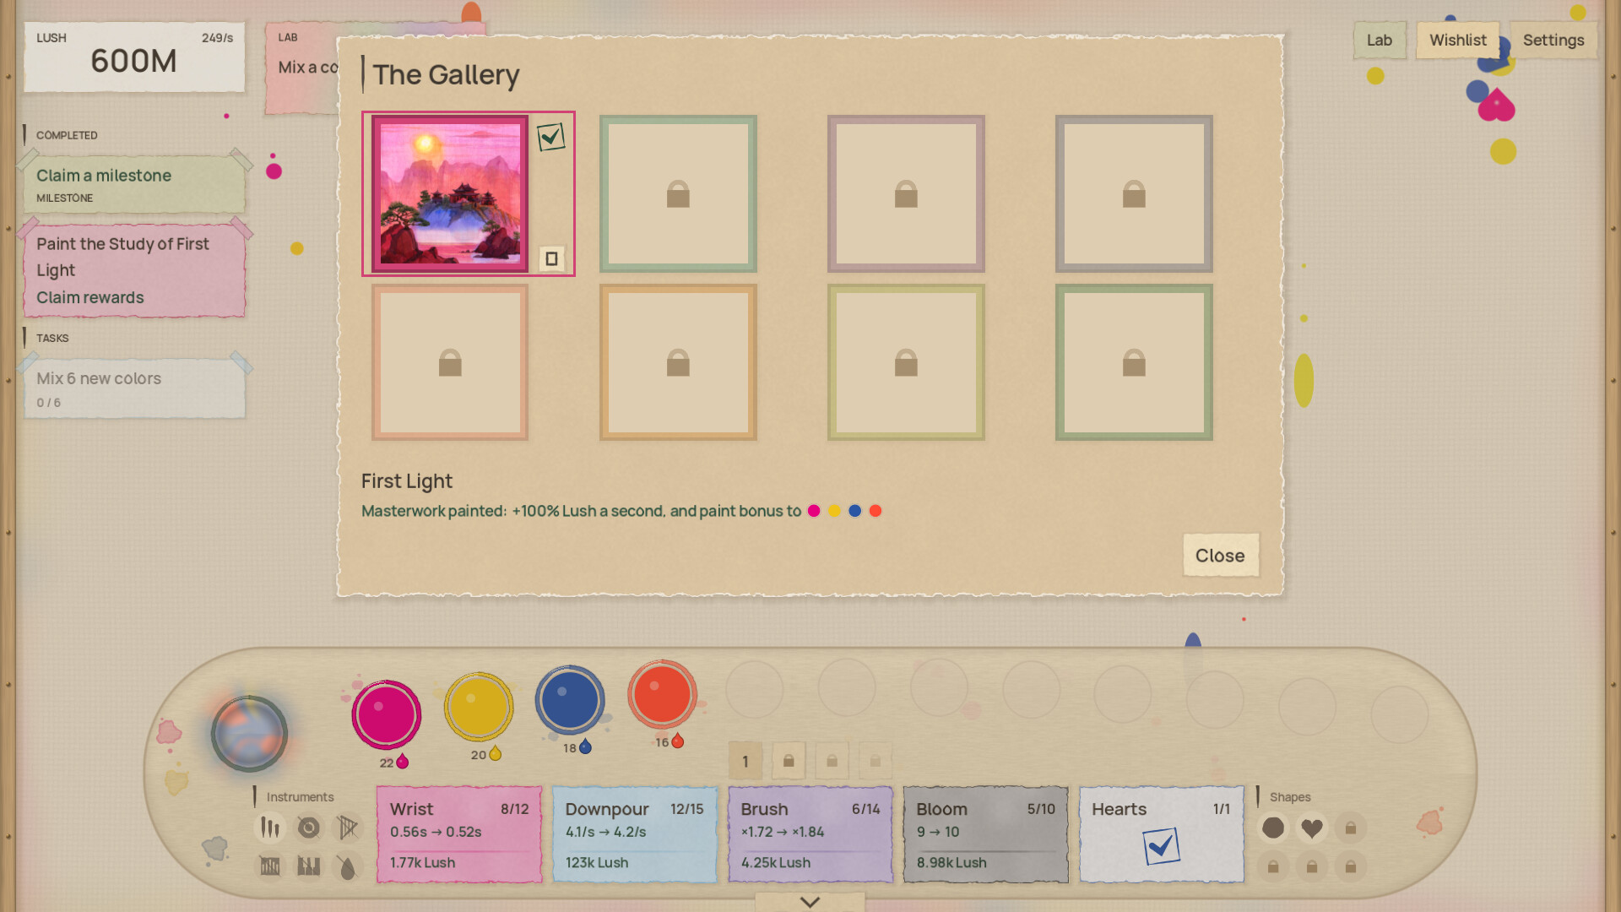The height and width of the screenshot is (912, 1621).
Task: Click the locked sage-green frame in top row
Action: coord(678,193)
